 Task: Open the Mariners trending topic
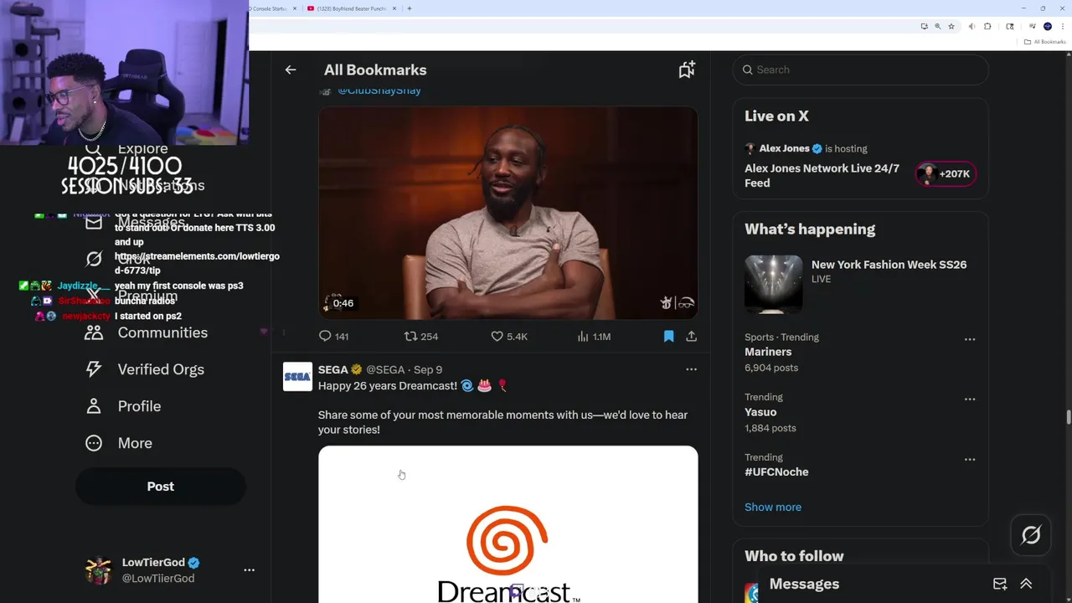point(768,352)
